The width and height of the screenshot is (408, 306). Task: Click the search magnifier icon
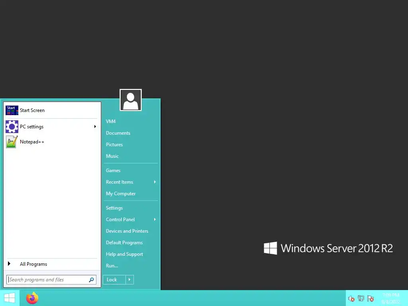point(91,280)
